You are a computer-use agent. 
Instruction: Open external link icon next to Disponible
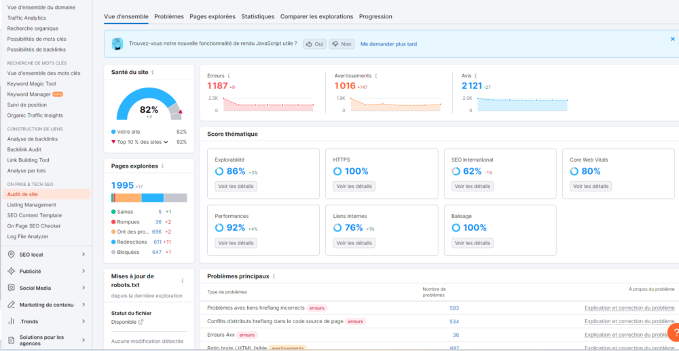pyautogui.click(x=141, y=322)
